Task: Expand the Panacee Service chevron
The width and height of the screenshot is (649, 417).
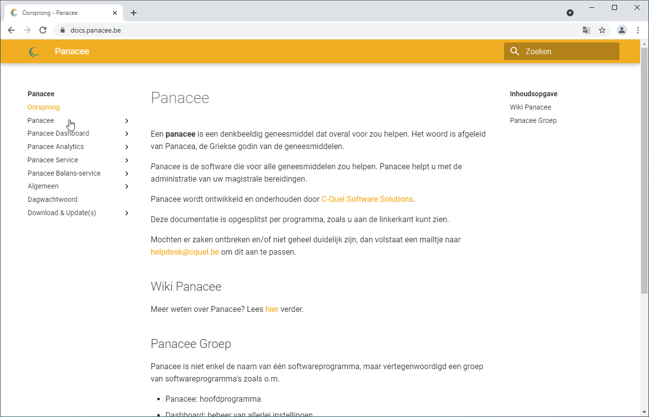Action: click(x=127, y=160)
